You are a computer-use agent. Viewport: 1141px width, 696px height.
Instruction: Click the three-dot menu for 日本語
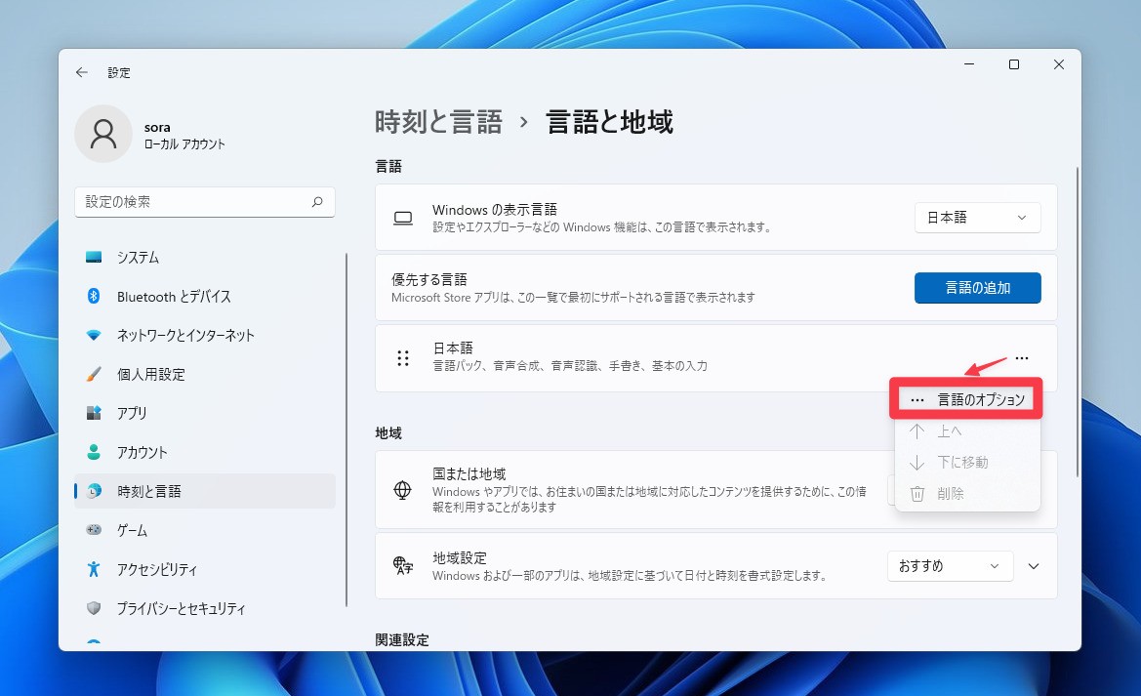1022,357
